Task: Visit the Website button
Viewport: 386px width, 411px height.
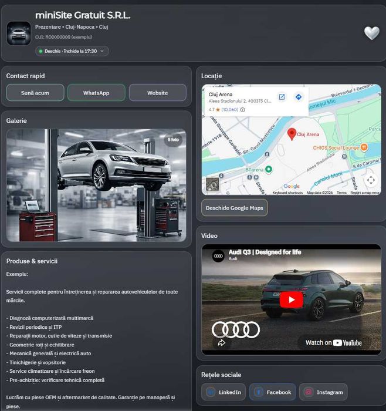Action: [158, 93]
